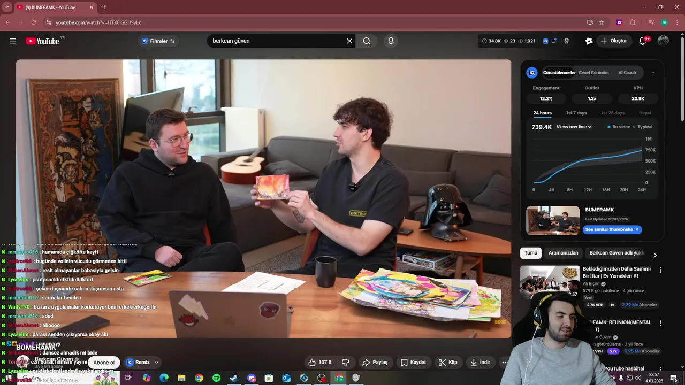
Task: Select the Aramanızdan filter chip
Action: point(563,253)
